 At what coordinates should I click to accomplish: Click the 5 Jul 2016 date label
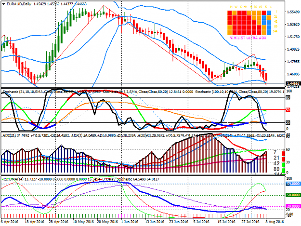coord(201,222)
